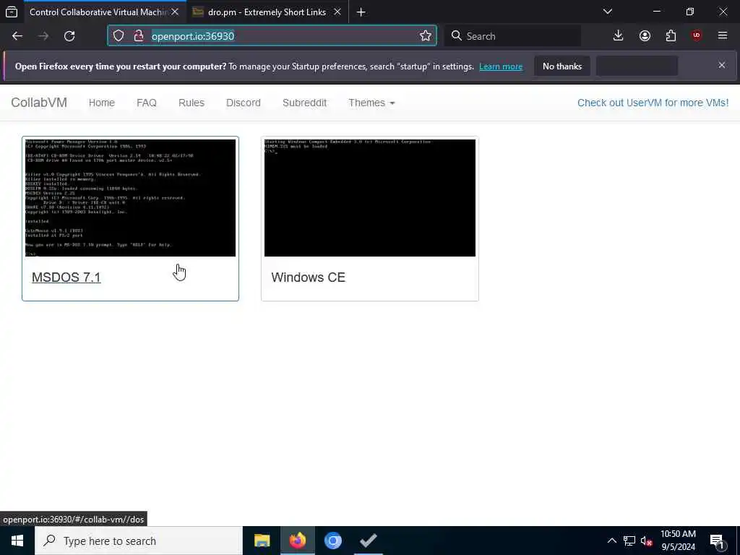740x555 pixels.
Task: Open the muted volume tray icon
Action: click(646, 541)
